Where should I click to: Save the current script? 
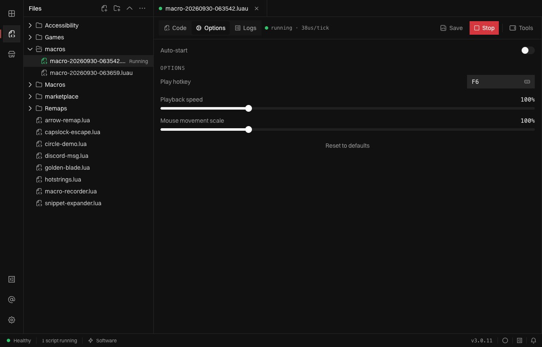[451, 28]
